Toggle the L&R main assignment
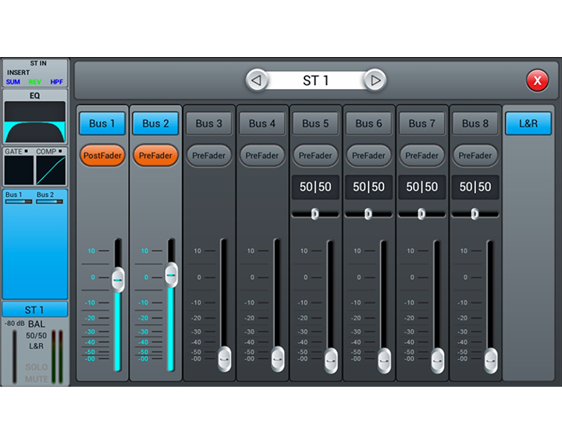 (x=528, y=123)
